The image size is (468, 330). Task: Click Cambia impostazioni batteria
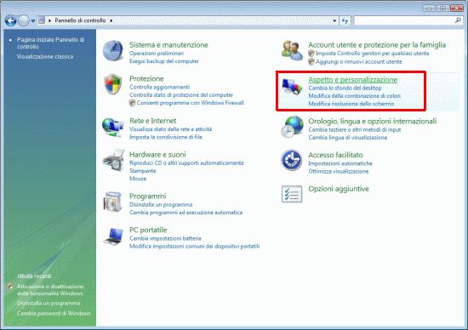point(165,238)
